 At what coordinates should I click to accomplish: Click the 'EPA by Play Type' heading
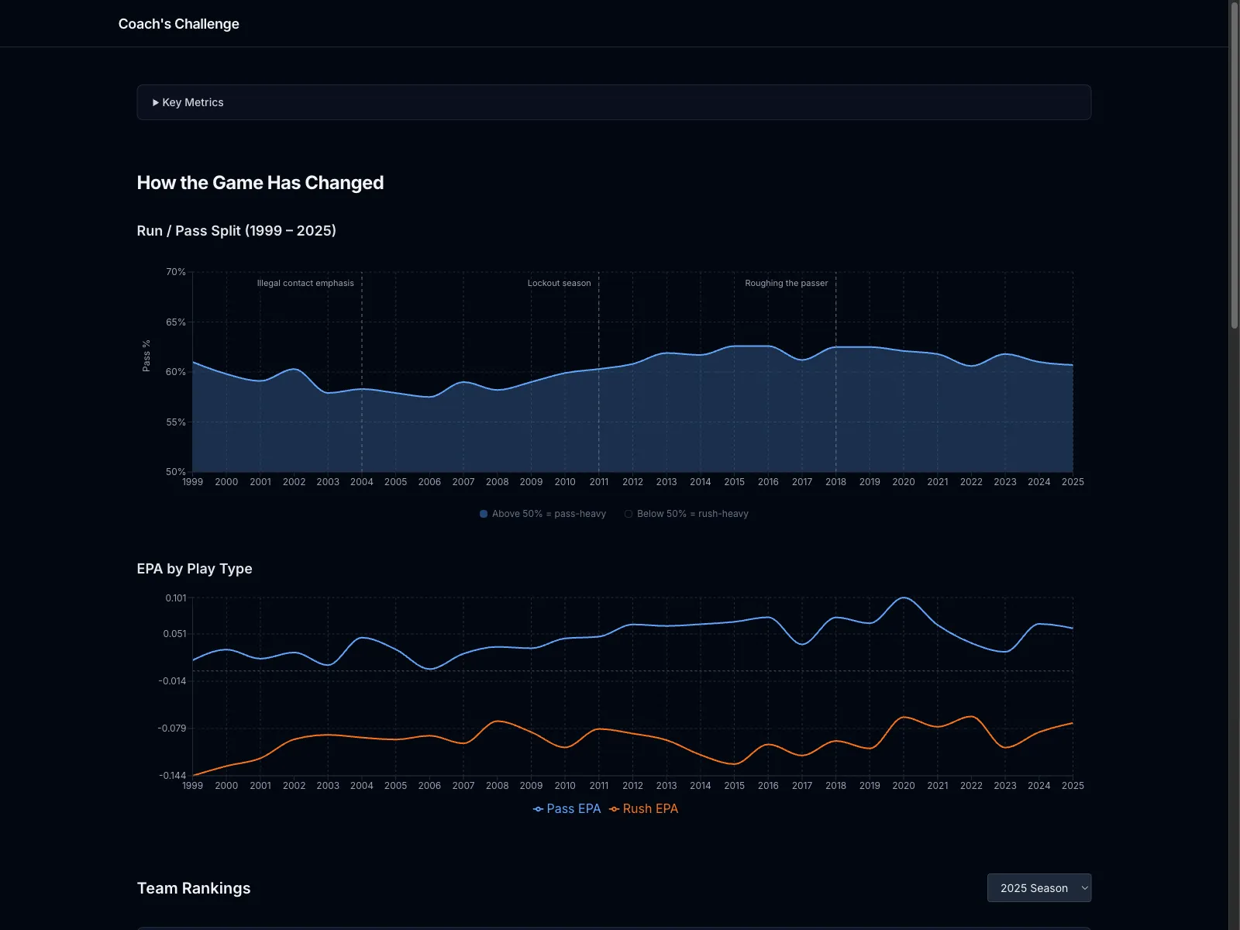pyautogui.click(x=195, y=569)
